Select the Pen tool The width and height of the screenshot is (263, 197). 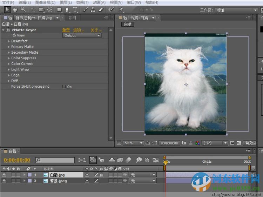click(67, 9)
